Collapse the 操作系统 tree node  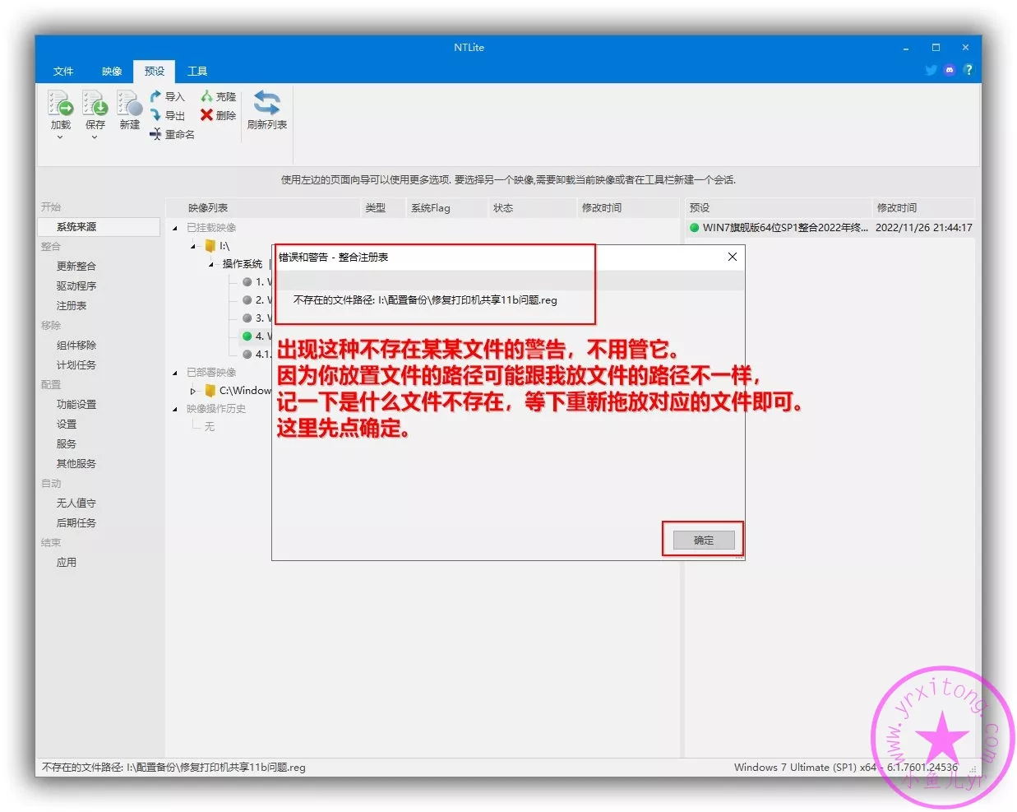[x=211, y=265]
